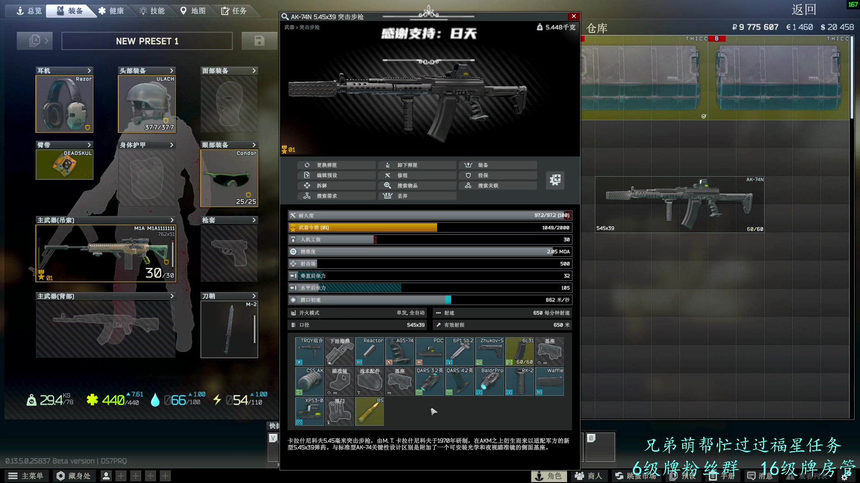Click 搜索物品 search item option
The height and width of the screenshot is (483, 860).
tap(417, 186)
